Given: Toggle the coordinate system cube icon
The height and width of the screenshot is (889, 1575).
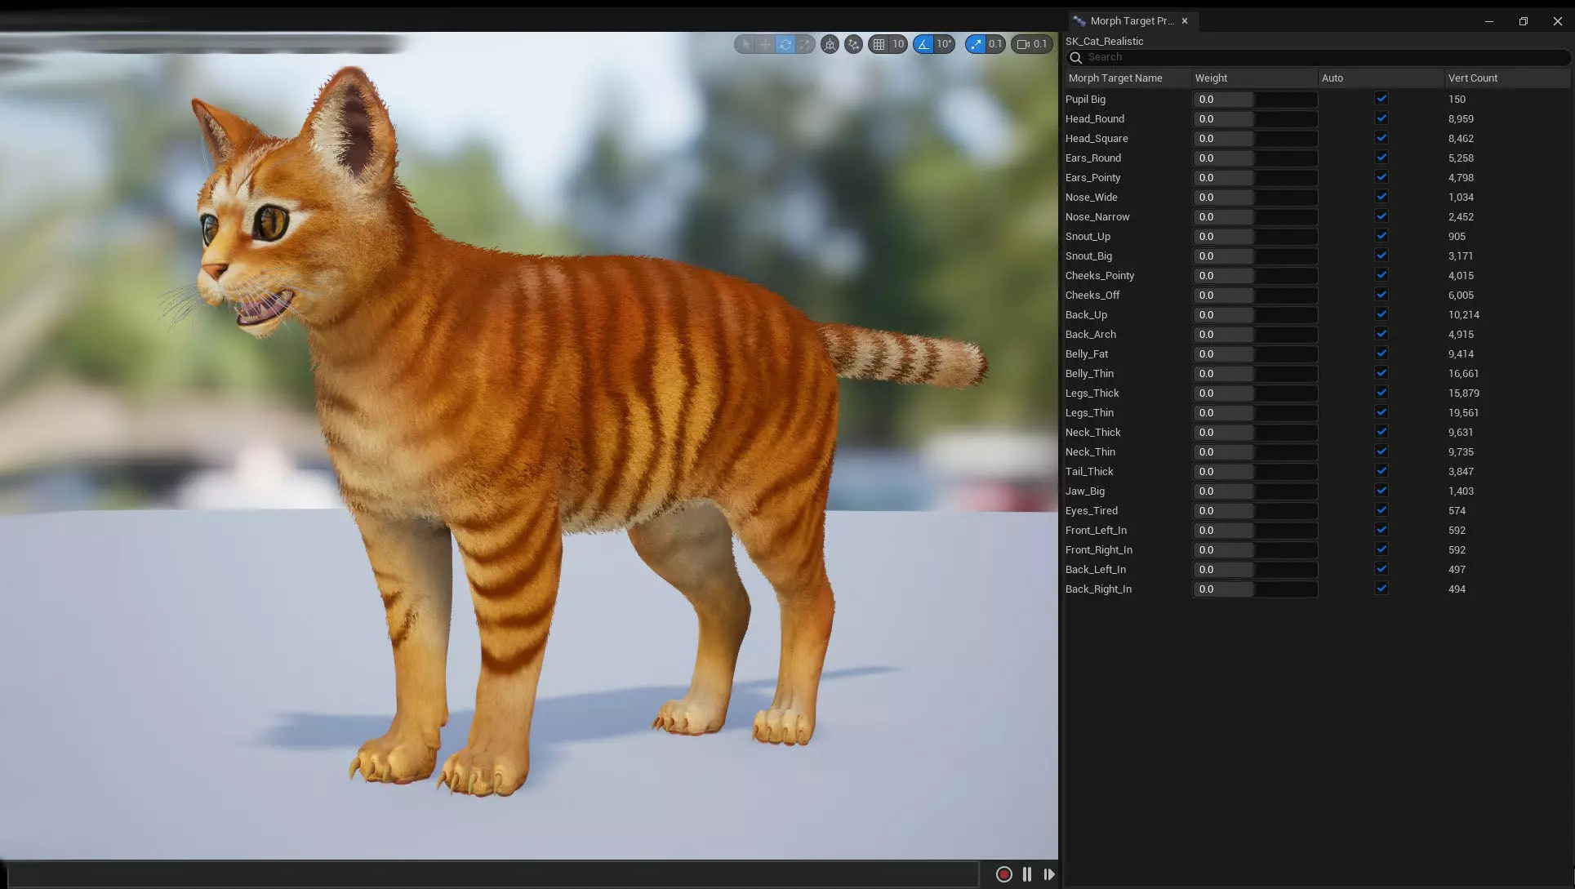Looking at the screenshot, I should pyautogui.click(x=830, y=44).
